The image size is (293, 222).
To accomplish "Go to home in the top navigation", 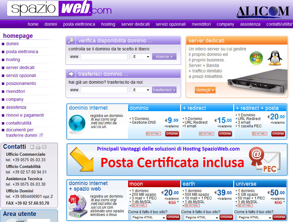I will point(33,24).
